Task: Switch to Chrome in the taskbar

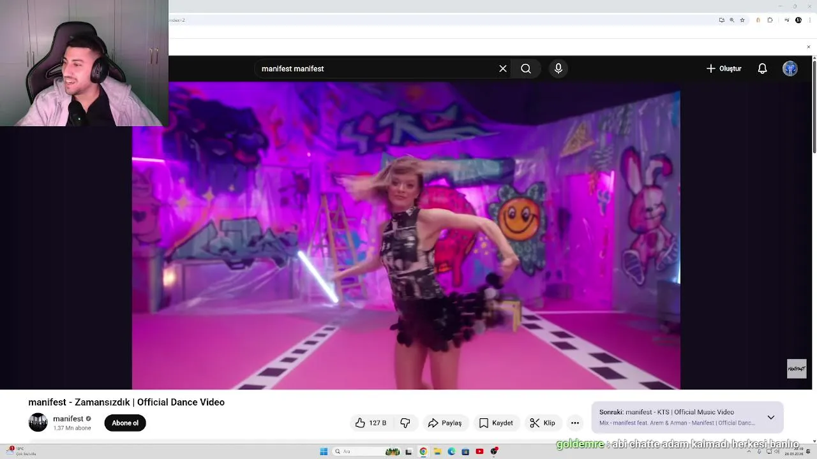Action: (x=423, y=451)
